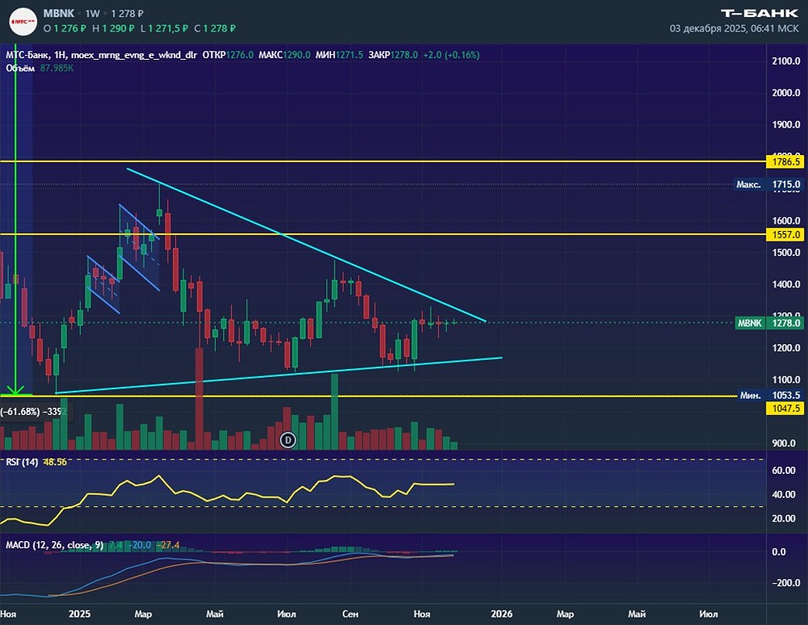
Task: Click the RSI value 48.56
Action: [x=55, y=462]
